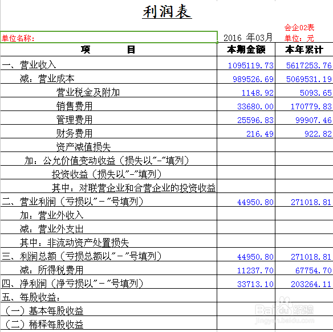The image size is (333, 332).
Task: Select 44950.80 in 营业利润 row
Action: [x=255, y=202]
